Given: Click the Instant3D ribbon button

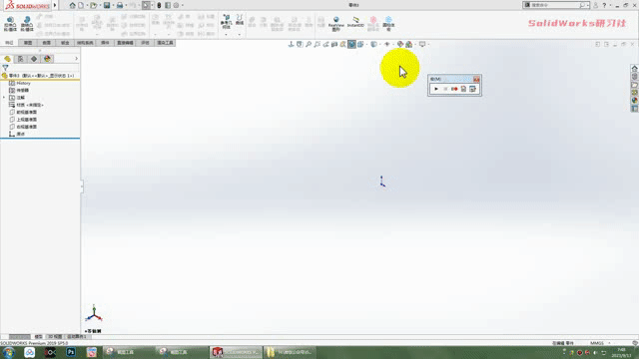Looking at the screenshot, I should 355,22.
